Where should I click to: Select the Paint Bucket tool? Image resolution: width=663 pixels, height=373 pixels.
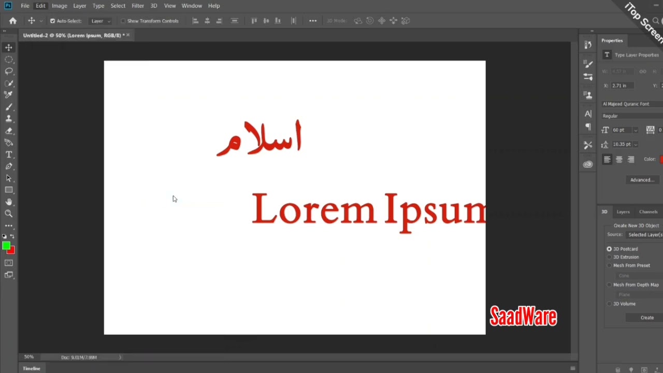(9, 142)
